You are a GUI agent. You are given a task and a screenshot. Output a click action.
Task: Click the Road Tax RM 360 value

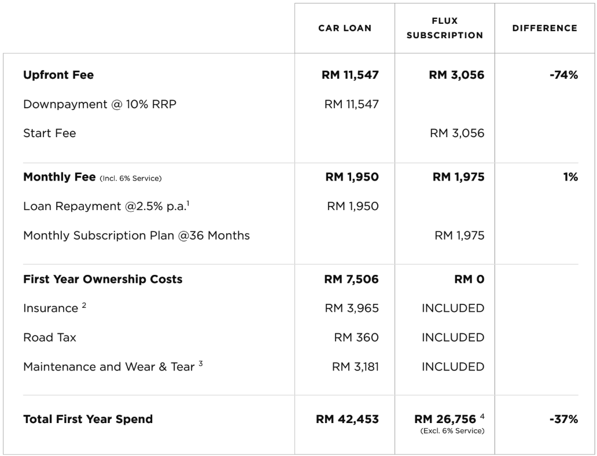(x=356, y=337)
